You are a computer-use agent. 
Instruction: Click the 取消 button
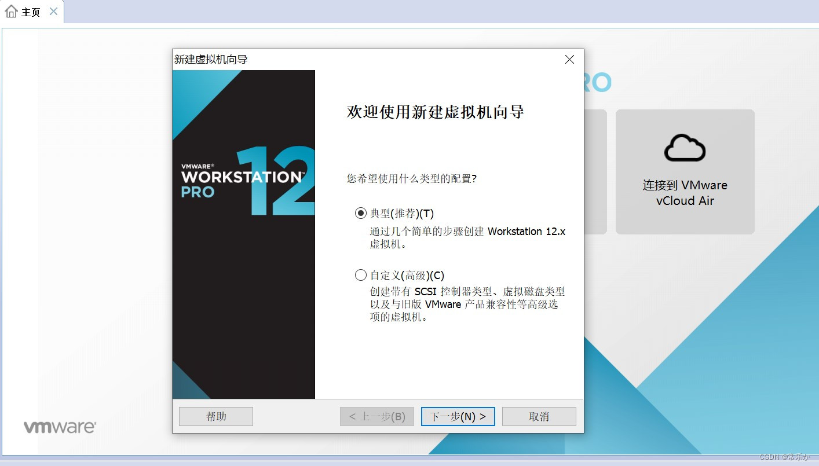(x=539, y=417)
